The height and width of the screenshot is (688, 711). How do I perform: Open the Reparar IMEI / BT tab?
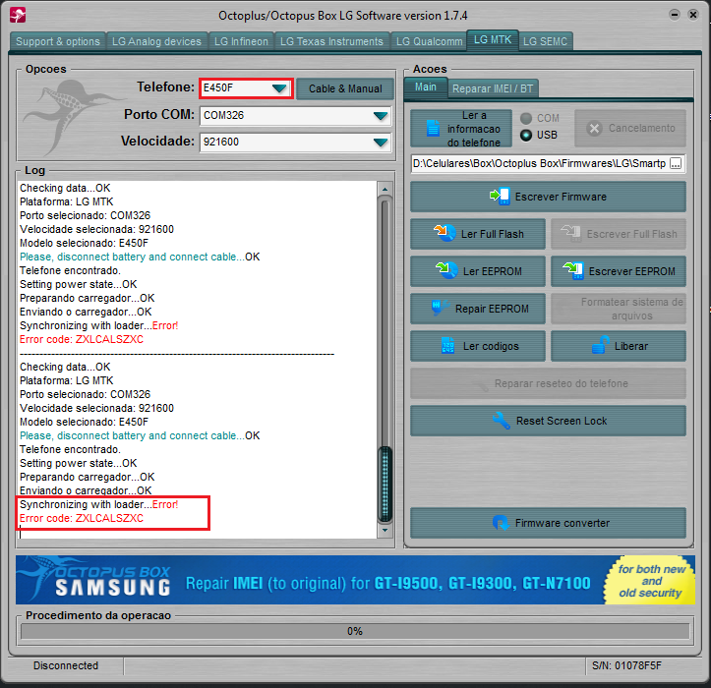tap(493, 88)
